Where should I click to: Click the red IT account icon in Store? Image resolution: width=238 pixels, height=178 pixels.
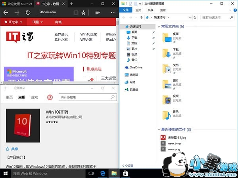click(50, 97)
